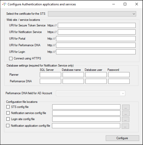This screenshot has width=143, height=145.
Task: Maximize the configuration window
Action: 125,4
